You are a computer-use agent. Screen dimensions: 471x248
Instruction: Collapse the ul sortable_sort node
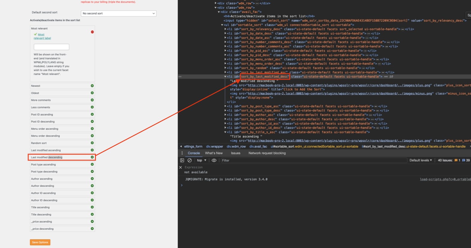point(222,25)
